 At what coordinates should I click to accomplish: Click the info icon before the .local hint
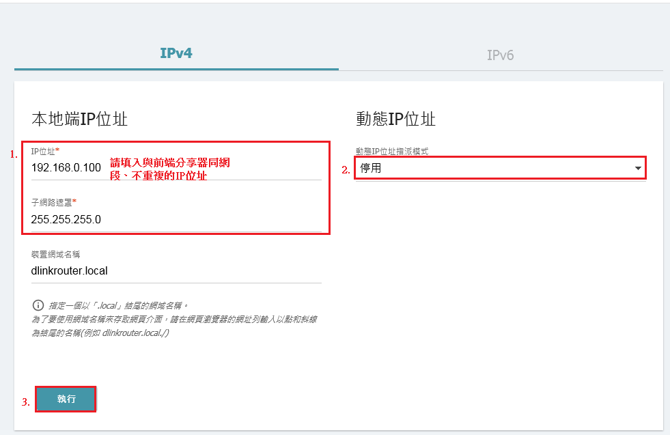point(38,305)
